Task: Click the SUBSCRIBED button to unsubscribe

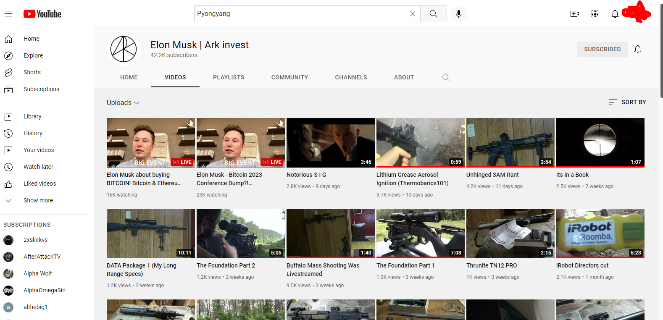Action: (602, 49)
